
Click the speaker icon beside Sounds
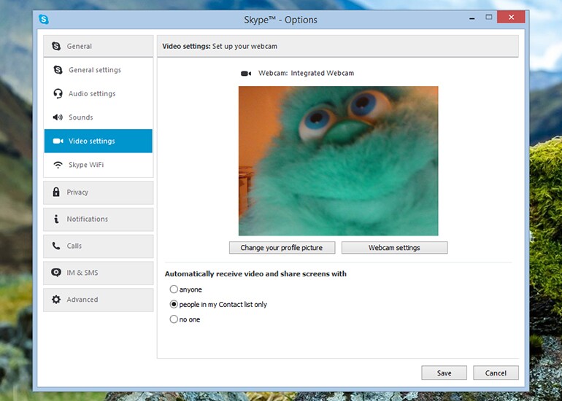58,117
